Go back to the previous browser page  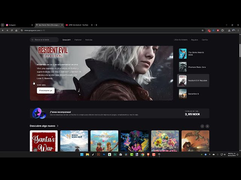coord(3,30)
